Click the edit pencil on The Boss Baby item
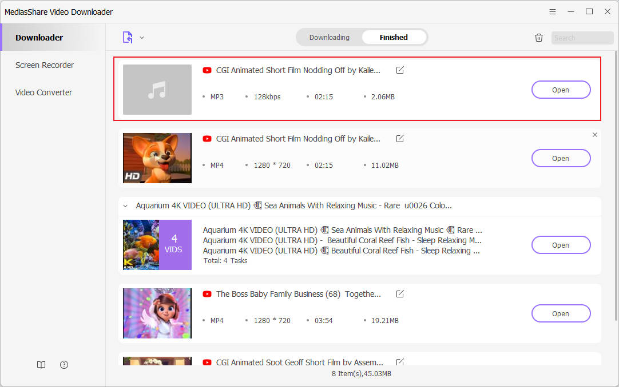619x387 pixels. point(399,293)
